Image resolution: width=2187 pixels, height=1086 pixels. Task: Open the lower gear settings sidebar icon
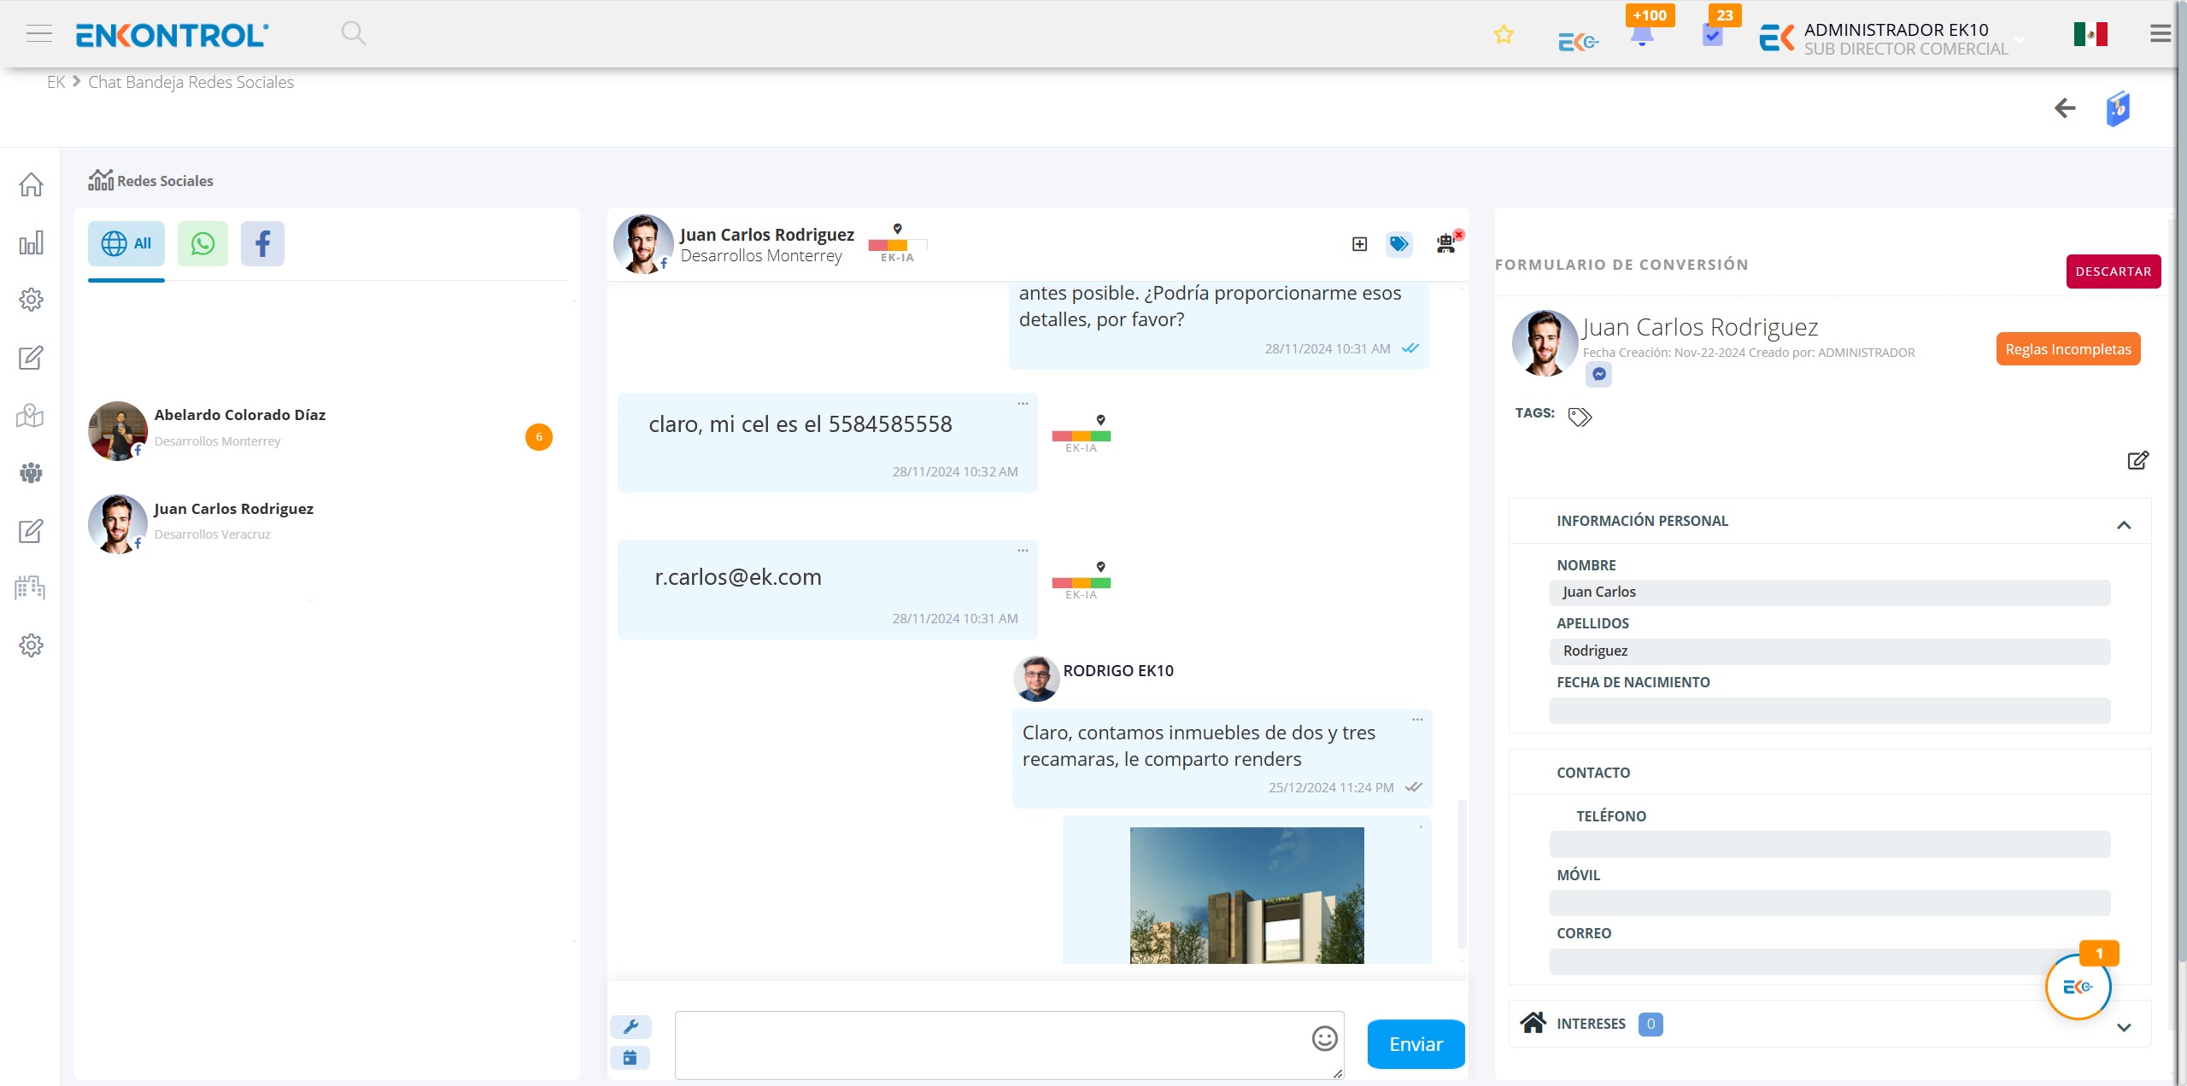[31, 645]
